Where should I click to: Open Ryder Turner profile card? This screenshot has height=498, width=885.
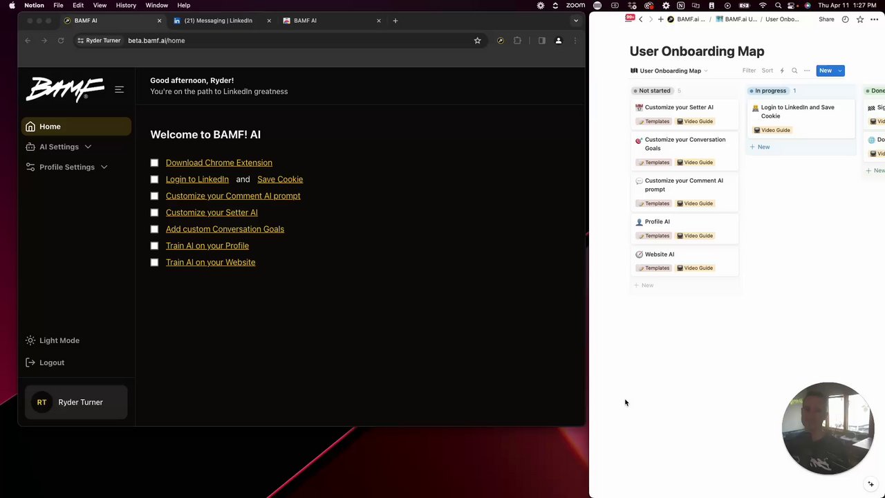(76, 402)
